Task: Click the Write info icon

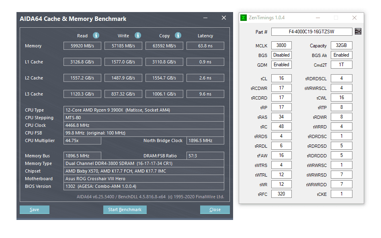Action: 138,35
